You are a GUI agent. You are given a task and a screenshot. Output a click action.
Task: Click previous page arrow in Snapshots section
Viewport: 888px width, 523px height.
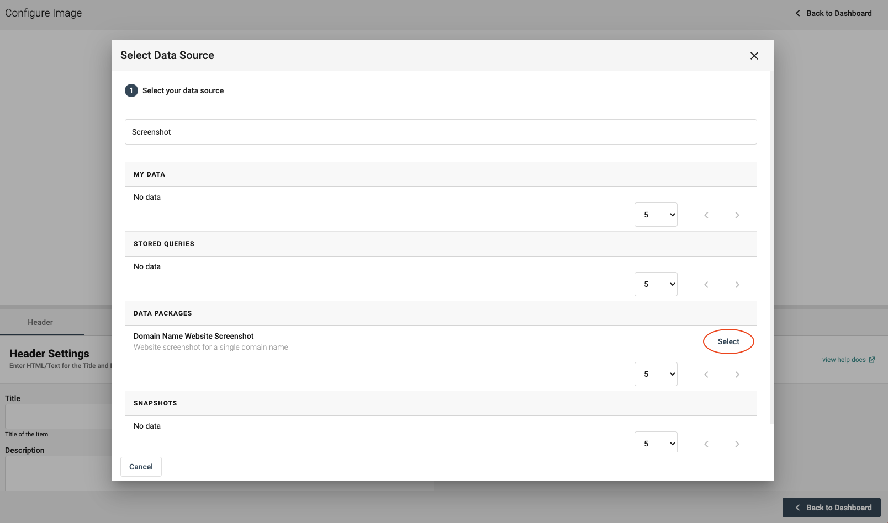(x=706, y=444)
